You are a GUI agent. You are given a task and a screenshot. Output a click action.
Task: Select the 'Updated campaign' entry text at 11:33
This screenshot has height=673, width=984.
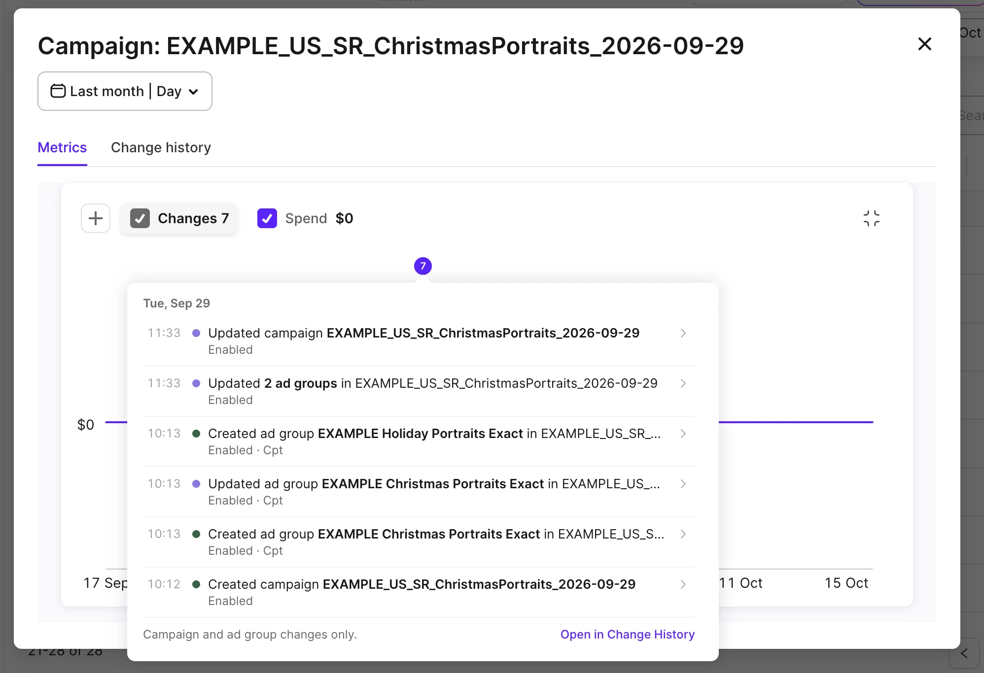(x=423, y=333)
